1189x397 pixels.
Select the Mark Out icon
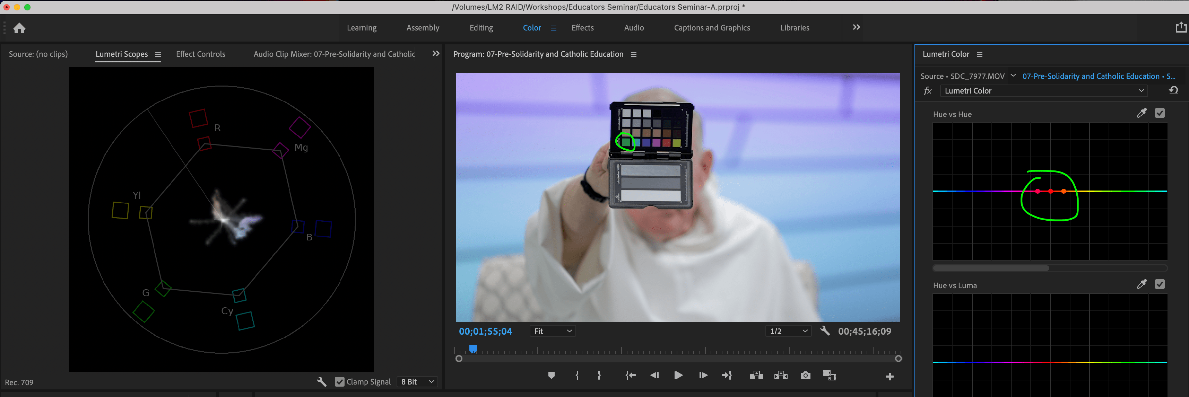(599, 375)
